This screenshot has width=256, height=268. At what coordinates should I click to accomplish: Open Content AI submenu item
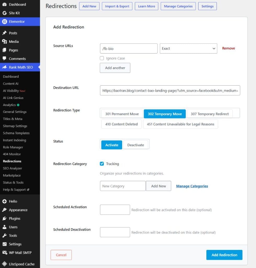coord(10,83)
